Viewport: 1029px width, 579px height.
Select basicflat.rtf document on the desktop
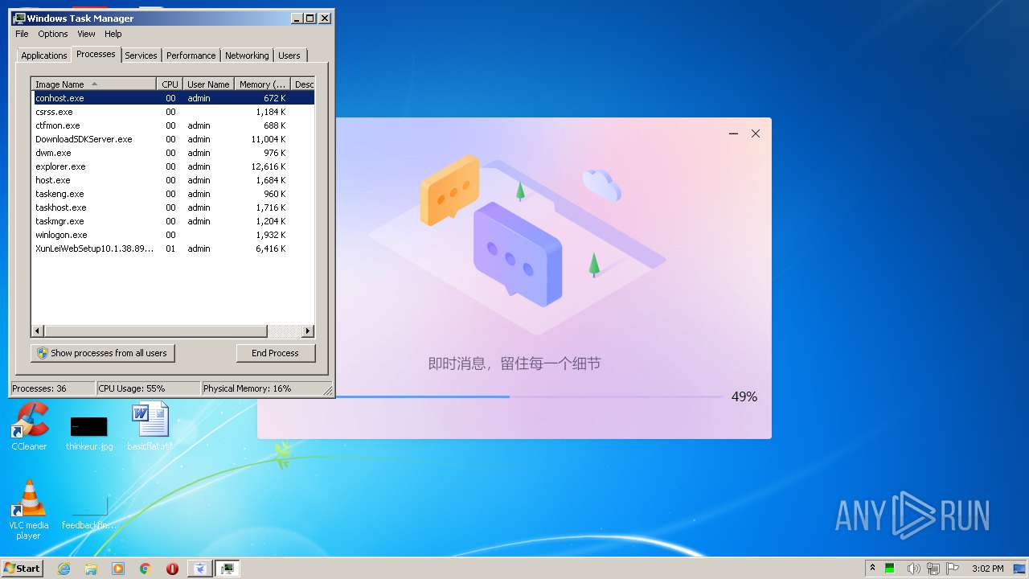click(150, 426)
